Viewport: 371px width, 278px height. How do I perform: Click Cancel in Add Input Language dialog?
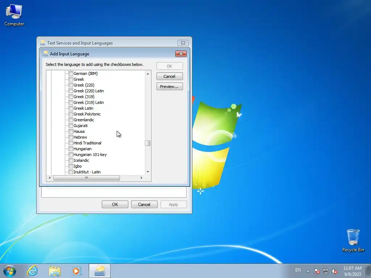170,76
